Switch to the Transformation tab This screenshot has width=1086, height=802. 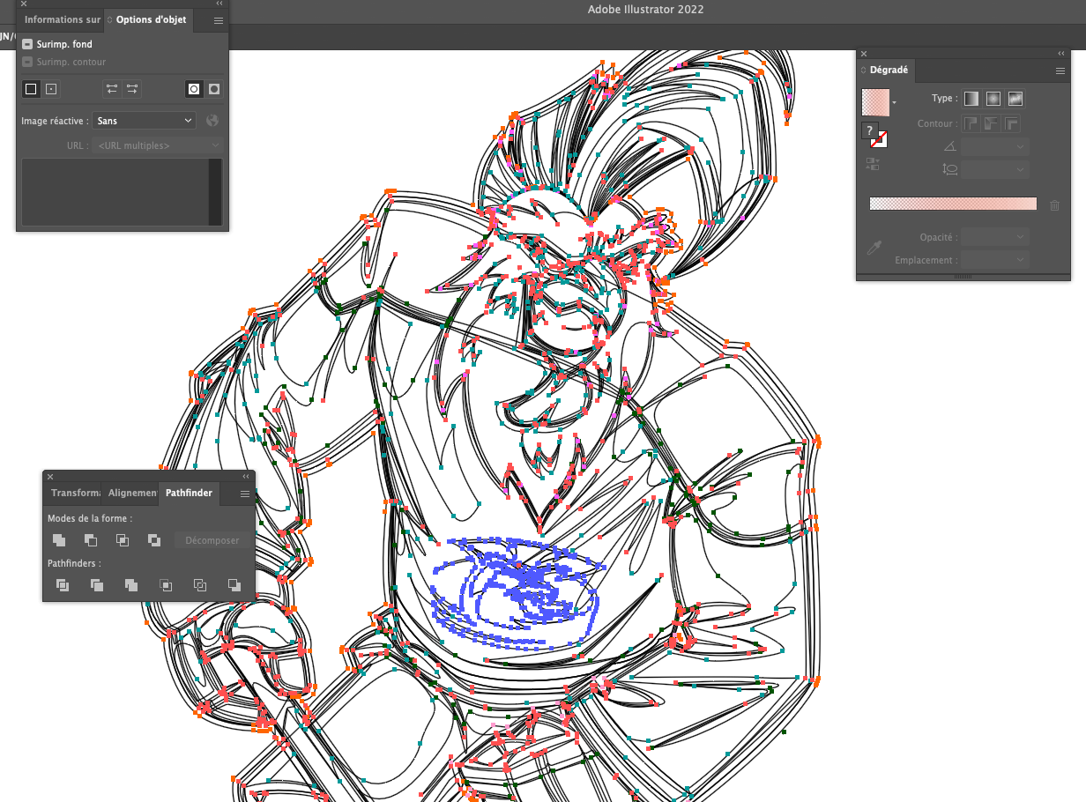74,494
